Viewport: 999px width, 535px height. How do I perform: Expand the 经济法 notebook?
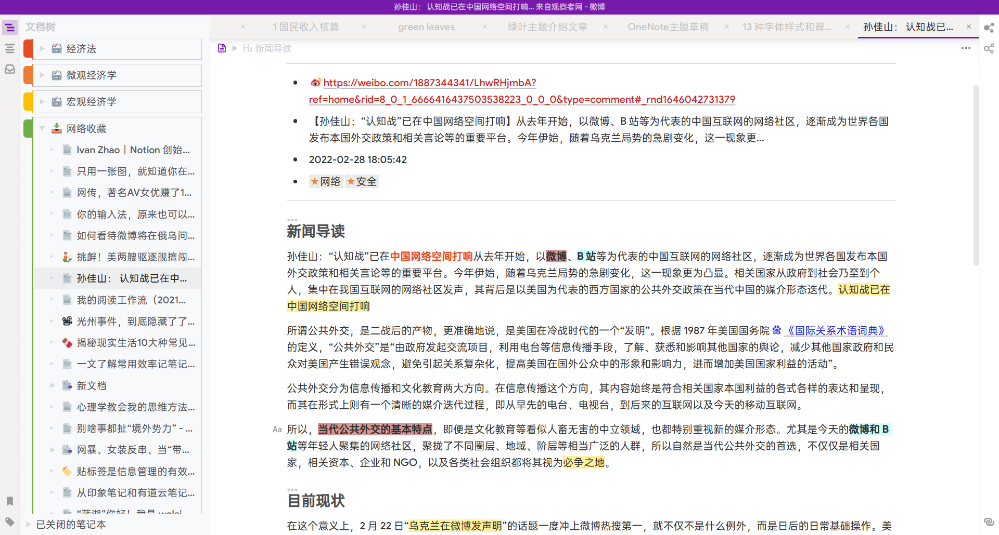[42, 49]
